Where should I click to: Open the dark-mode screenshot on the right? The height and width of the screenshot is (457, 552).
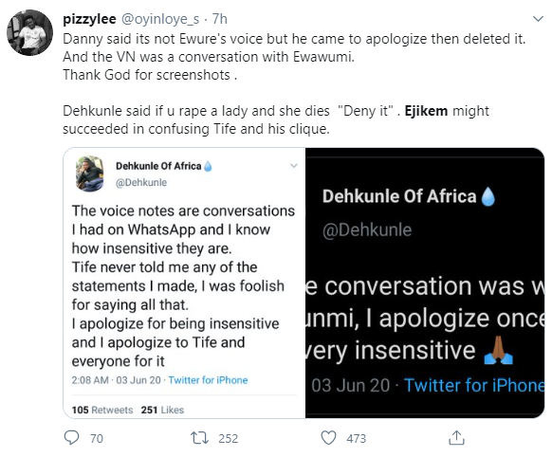coord(425,283)
